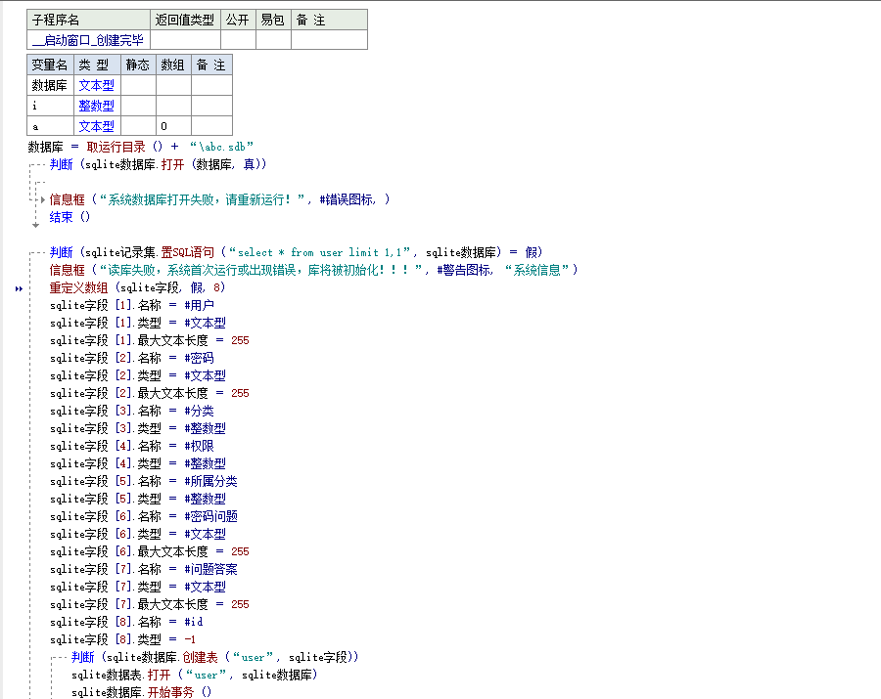Click the 静态 column header
This screenshot has height=699, width=881.
pyautogui.click(x=138, y=65)
